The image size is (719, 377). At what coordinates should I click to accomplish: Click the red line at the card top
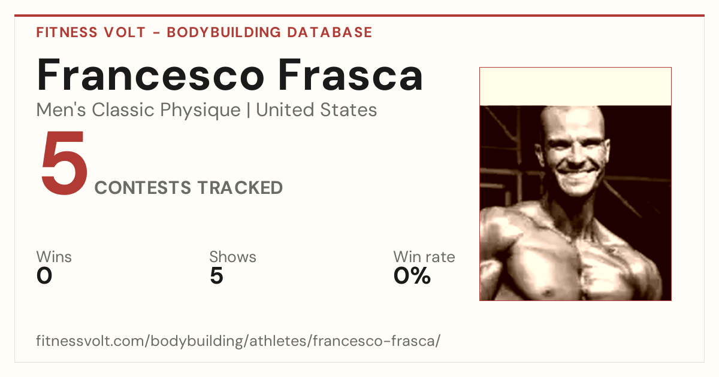(359, 16)
